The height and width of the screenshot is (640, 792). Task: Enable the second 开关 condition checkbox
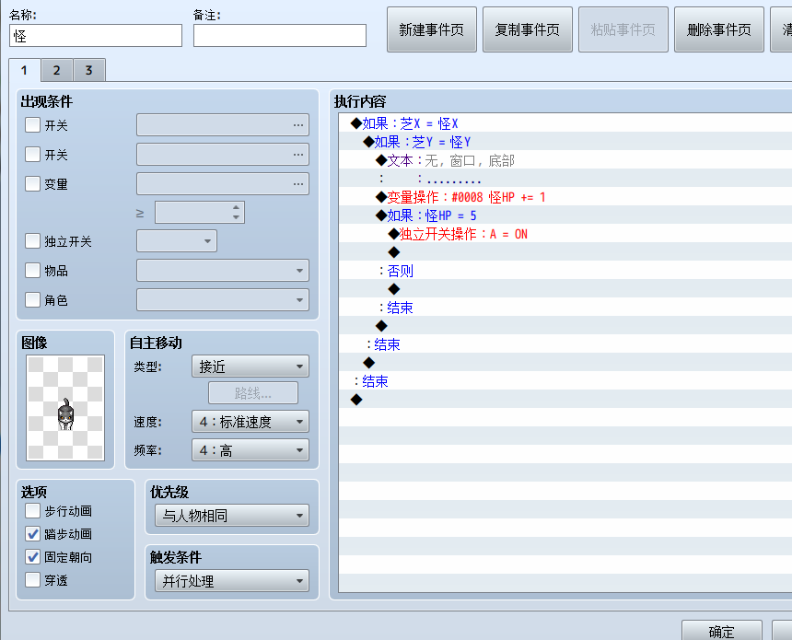tap(33, 154)
